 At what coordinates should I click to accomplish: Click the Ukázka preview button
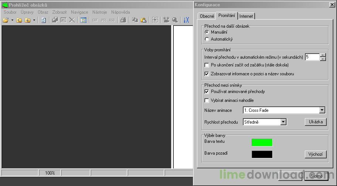(x=316, y=122)
